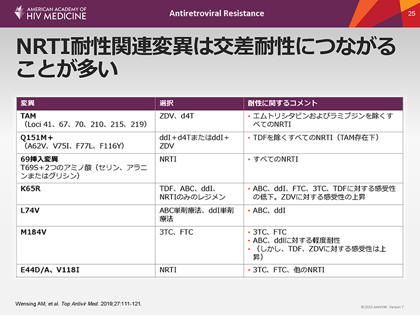The image size is (420, 315).
Task: Click the © 2023 AAHIVM version footer
Action: pos(382,307)
